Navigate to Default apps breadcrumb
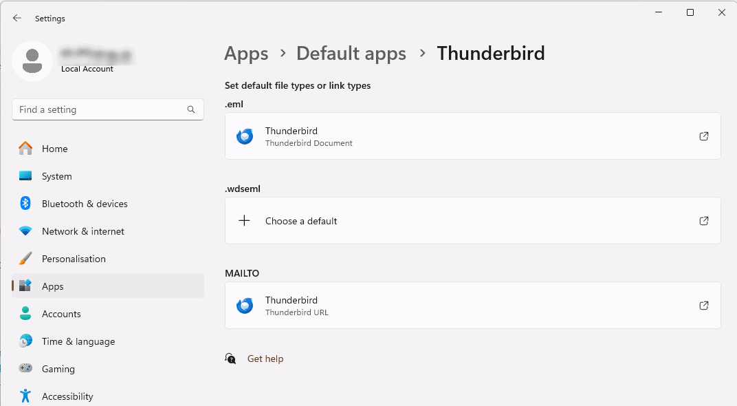 click(351, 54)
